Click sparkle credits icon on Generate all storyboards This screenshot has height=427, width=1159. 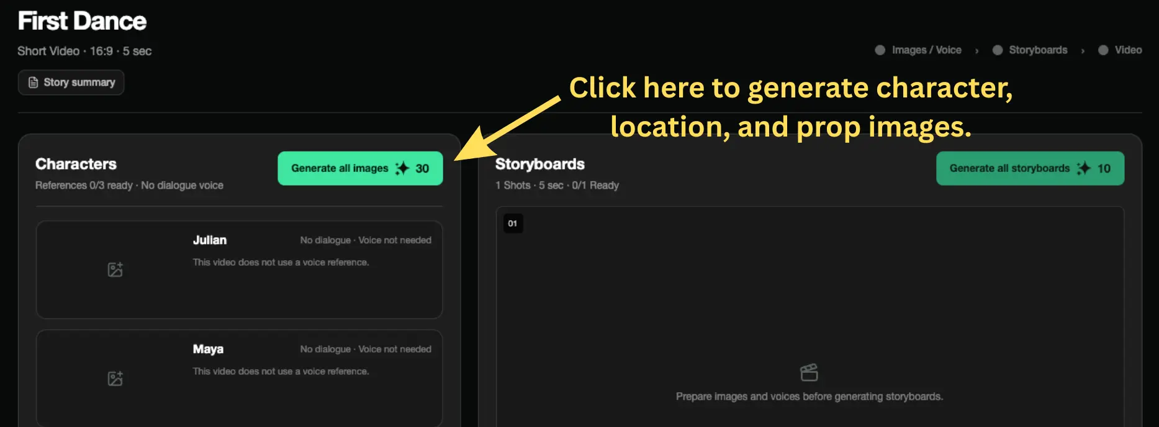[1084, 168]
